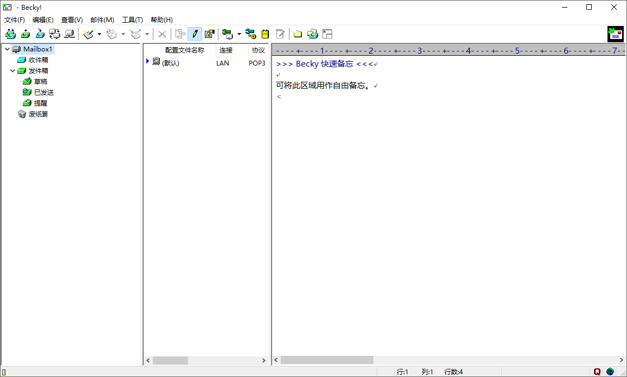Open the reply dropdown arrow

tap(123, 34)
